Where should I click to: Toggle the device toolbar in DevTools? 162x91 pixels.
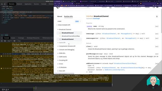click(x=5, y=4)
